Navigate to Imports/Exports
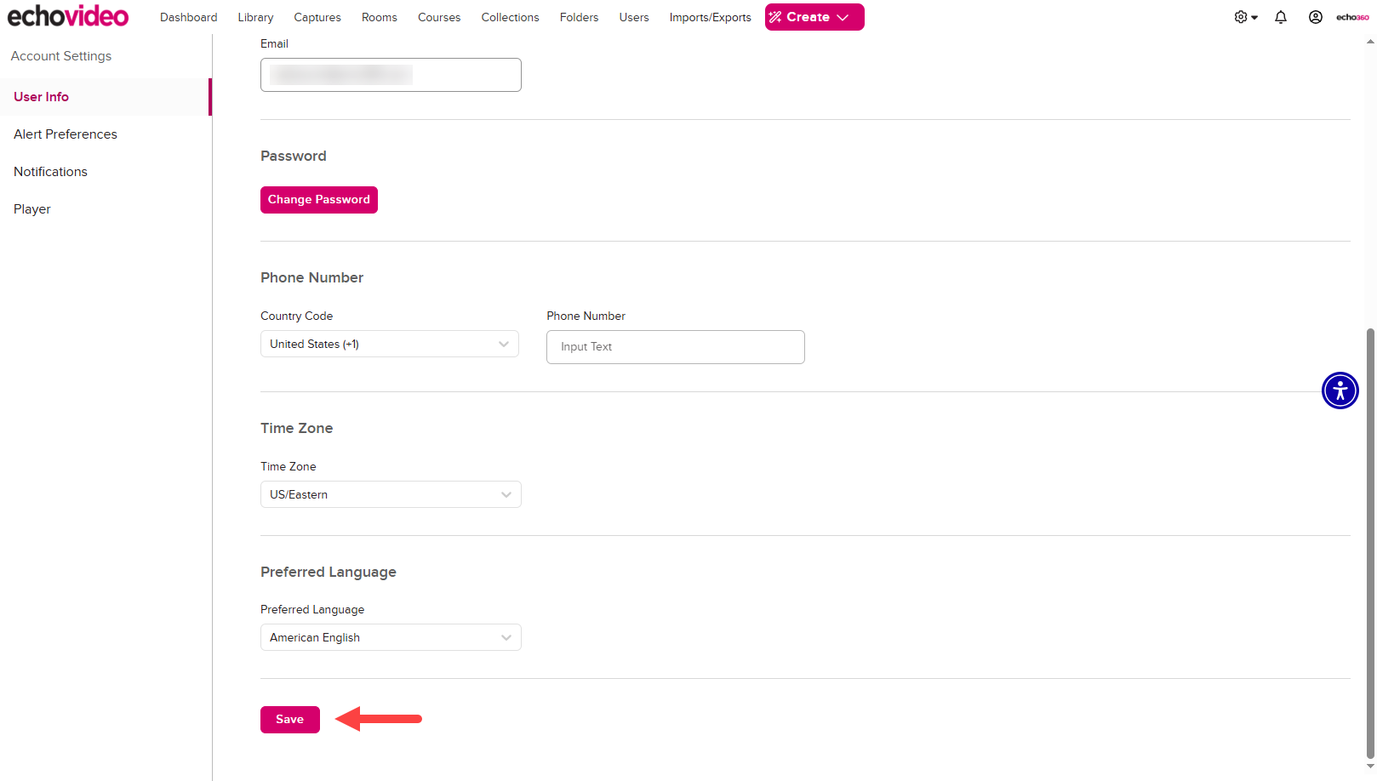The height and width of the screenshot is (781, 1377). 710,17
